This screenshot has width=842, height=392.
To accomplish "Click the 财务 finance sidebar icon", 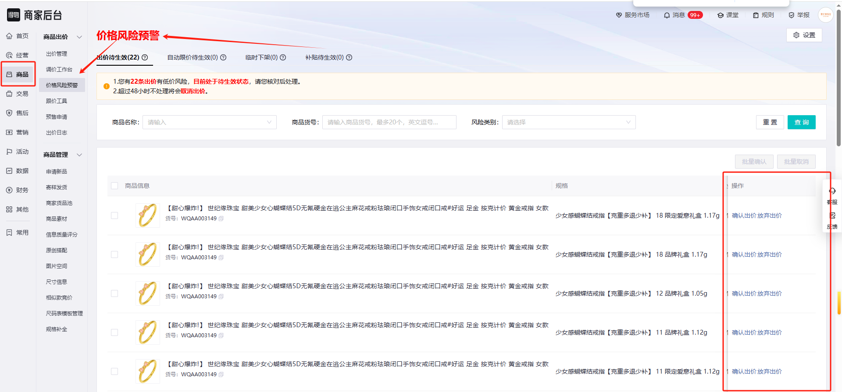I will point(9,190).
